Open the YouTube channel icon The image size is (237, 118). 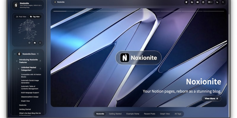pyautogui.click(x=198, y=2)
